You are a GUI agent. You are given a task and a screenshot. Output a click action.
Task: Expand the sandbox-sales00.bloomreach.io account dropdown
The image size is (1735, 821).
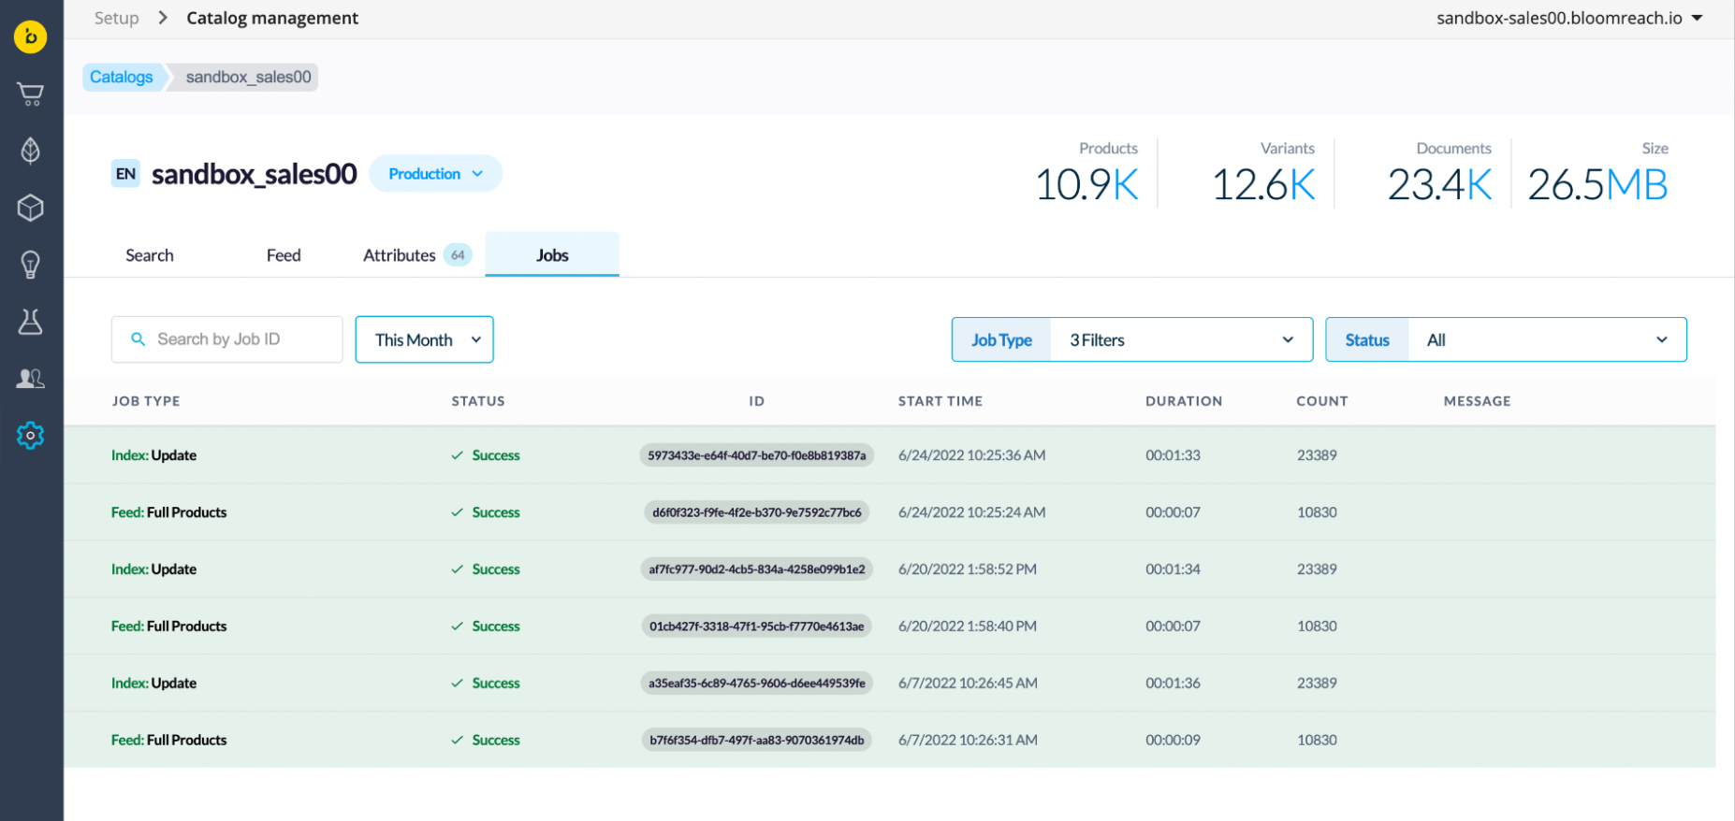pos(1569,18)
